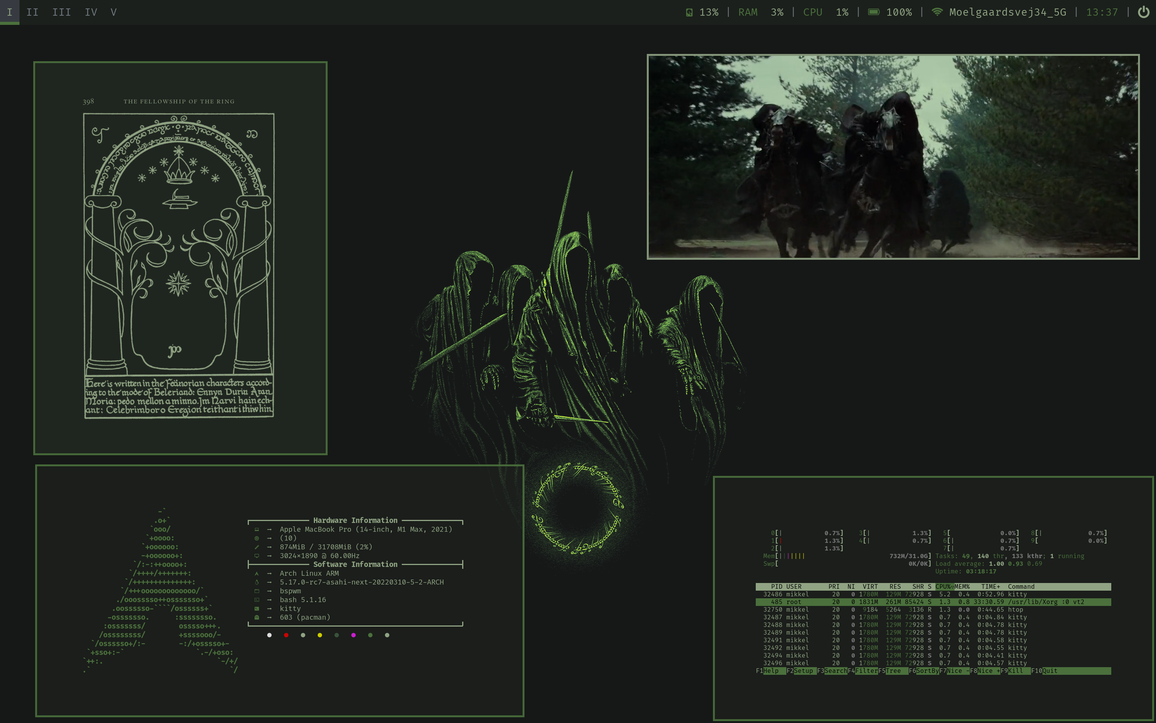Click the bash 5.1.16 shell line
Screen dimensions: 1156x723
[x=303, y=600]
